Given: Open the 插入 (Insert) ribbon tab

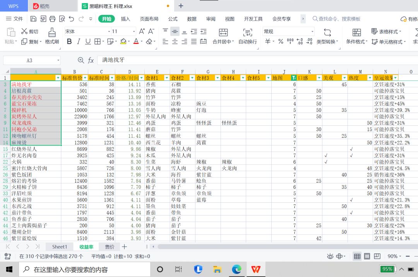Looking at the screenshot, I should click(125, 19).
